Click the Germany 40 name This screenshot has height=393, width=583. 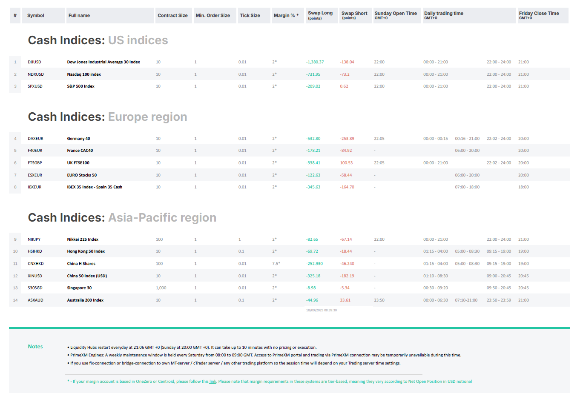78,139
